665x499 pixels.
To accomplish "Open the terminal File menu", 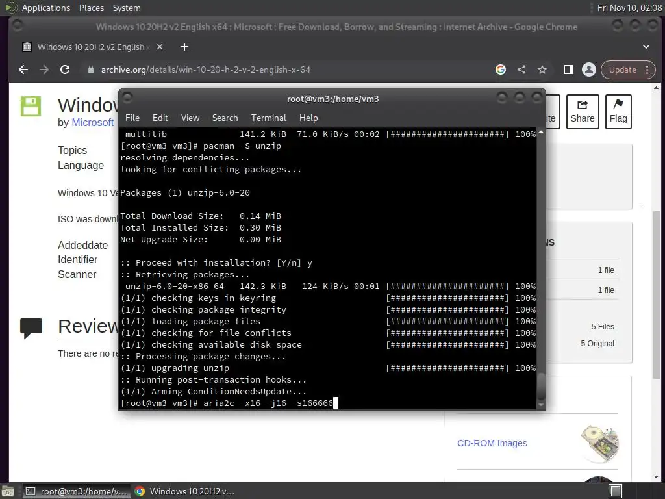I will pyautogui.click(x=132, y=118).
